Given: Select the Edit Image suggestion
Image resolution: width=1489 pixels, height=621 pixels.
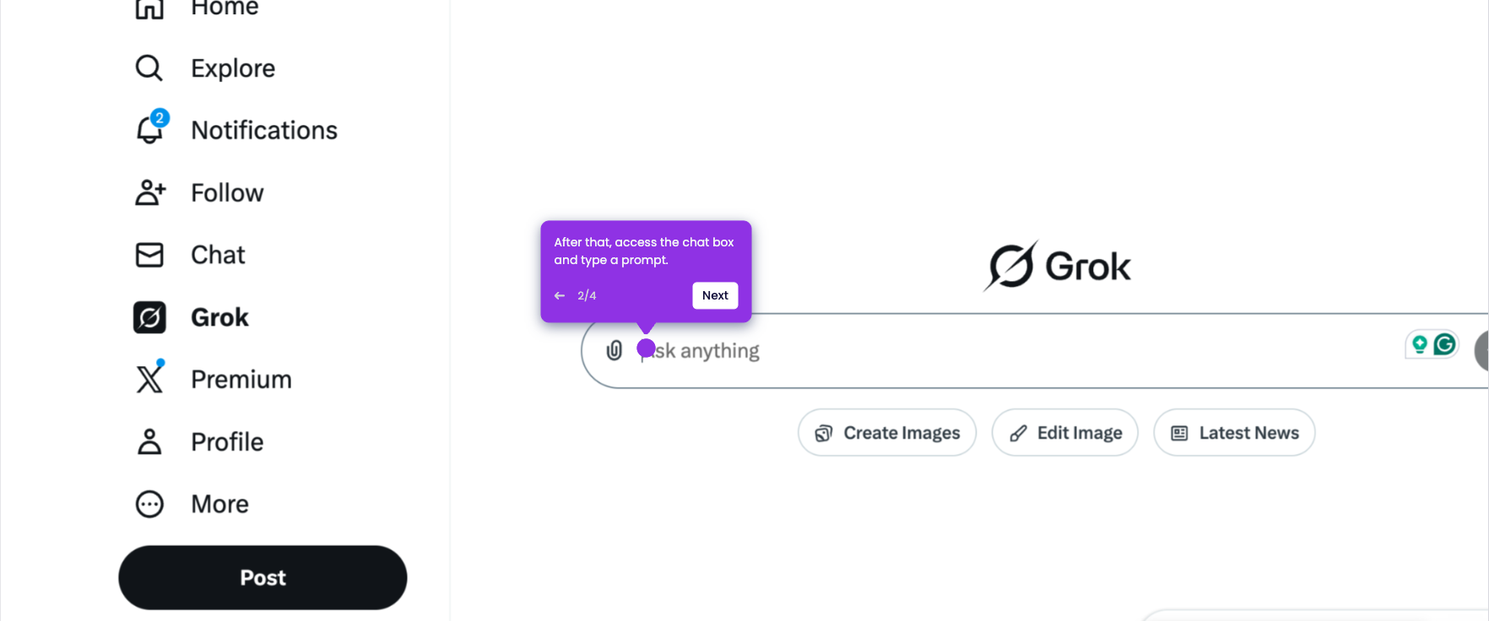Looking at the screenshot, I should (1065, 433).
